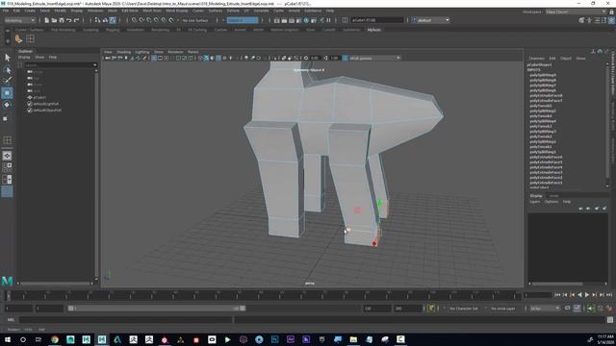Image resolution: width=616 pixels, height=346 pixels.
Task: Toggle the defaultLightSet set icon
Action: tap(30, 104)
